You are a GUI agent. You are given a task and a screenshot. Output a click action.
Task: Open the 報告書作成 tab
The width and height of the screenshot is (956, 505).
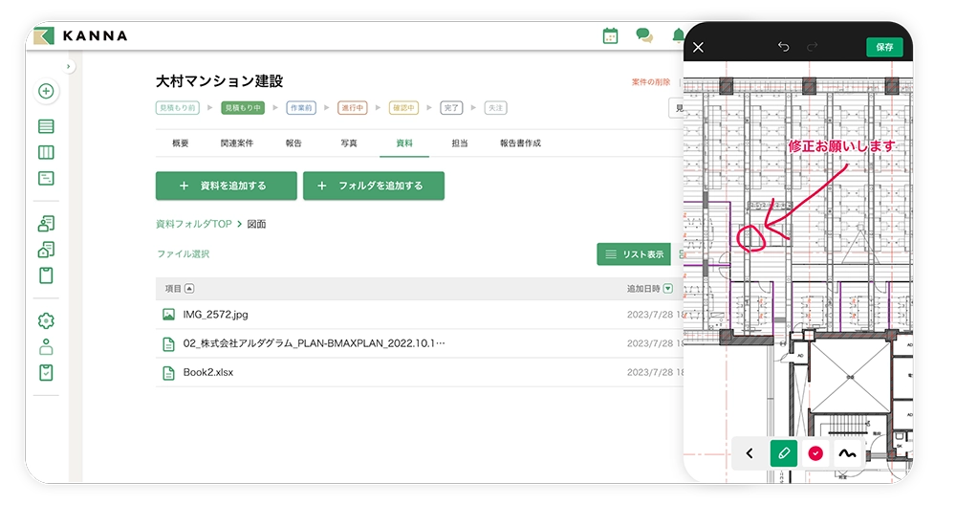520,143
